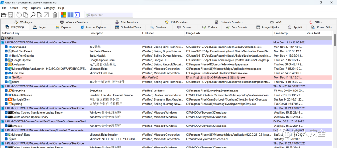The height and width of the screenshot is (148, 337).
Task: Open the Entry menu
Action: 25,8
